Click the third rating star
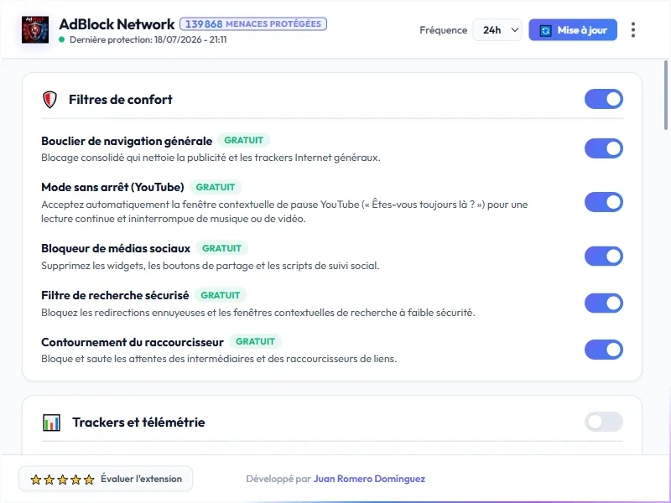Screen dimensions: 671x503 (62, 480)
